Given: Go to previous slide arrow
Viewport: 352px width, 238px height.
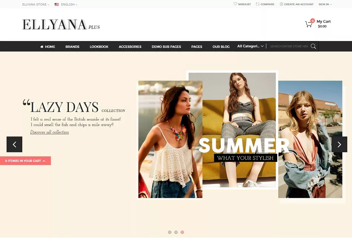Looking at the screenshot, I should coord(14,144).
